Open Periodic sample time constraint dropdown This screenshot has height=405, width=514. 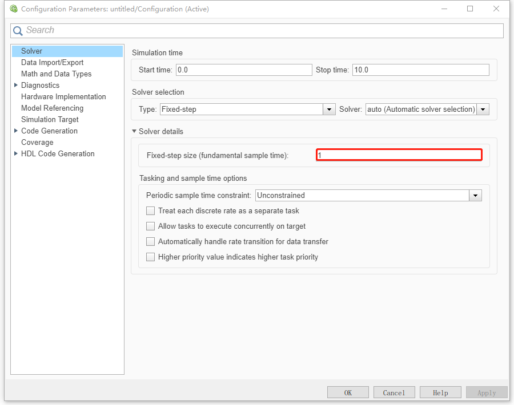coord(368,196)
